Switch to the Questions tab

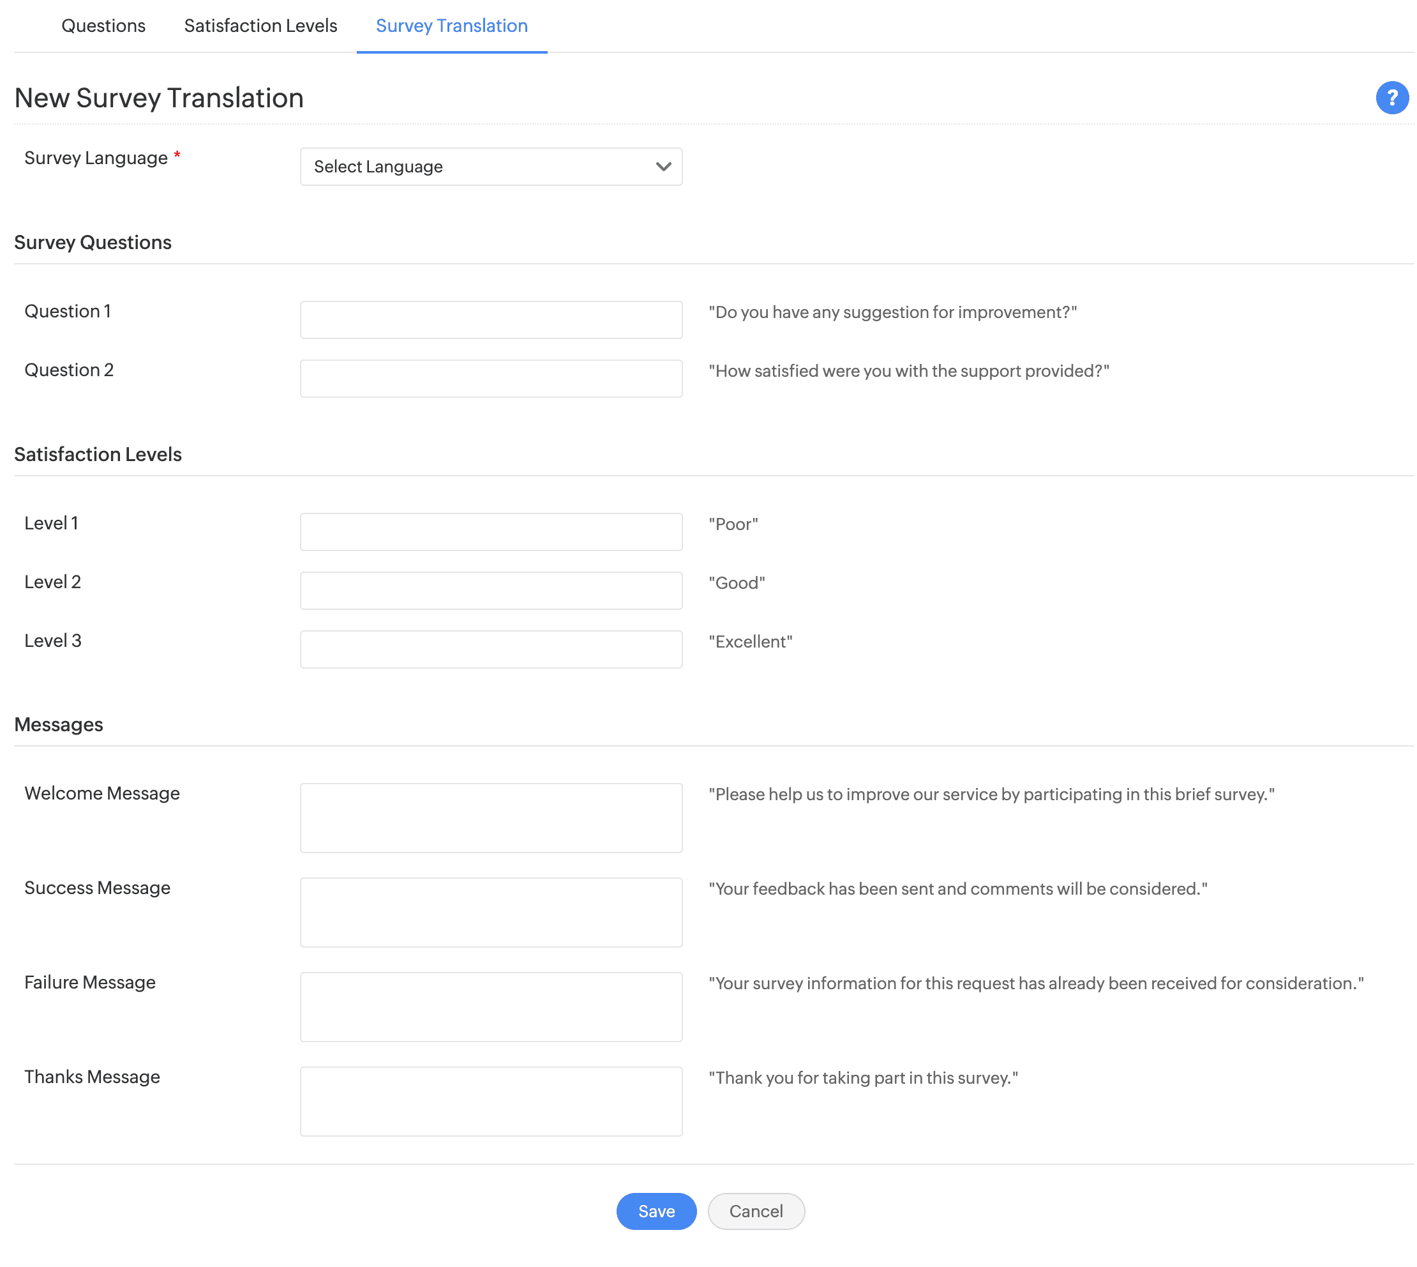103,26
